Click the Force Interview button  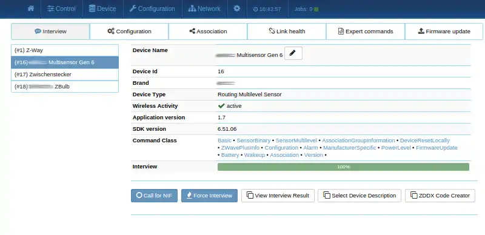click(x=209, y=196)
